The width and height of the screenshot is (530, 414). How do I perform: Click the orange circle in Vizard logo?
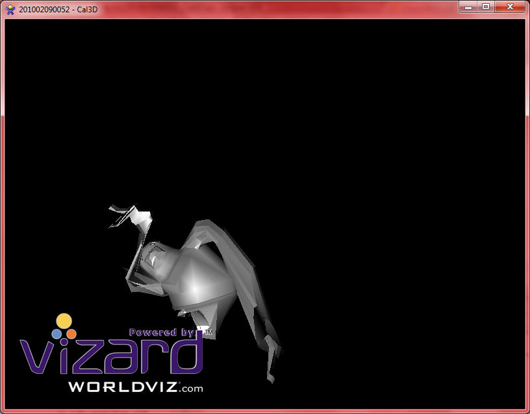[x=71, y=332]
